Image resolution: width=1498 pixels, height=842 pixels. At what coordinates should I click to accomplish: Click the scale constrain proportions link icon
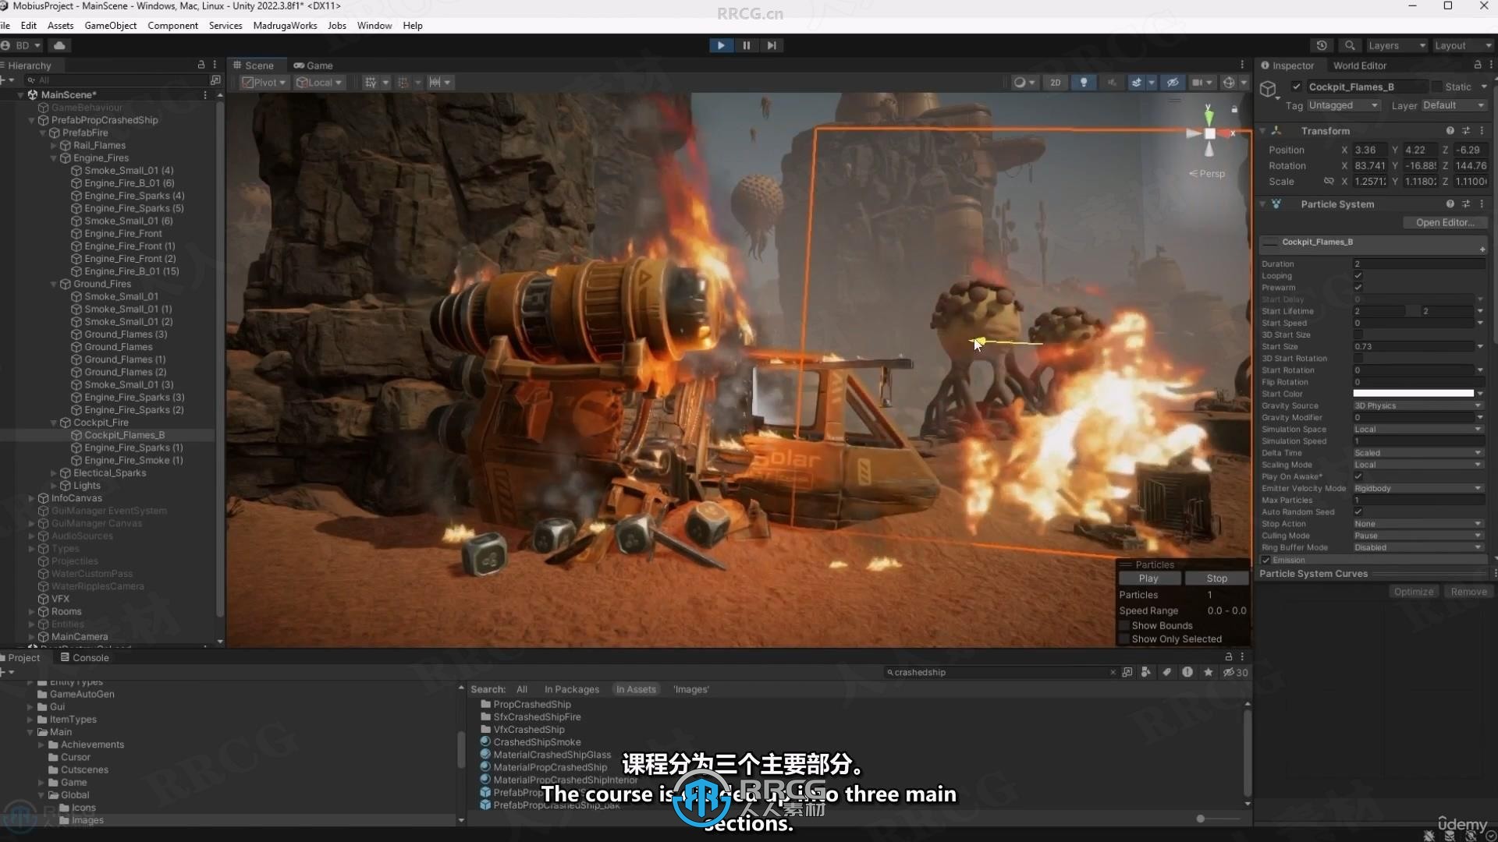click(x=1328, y=182)
